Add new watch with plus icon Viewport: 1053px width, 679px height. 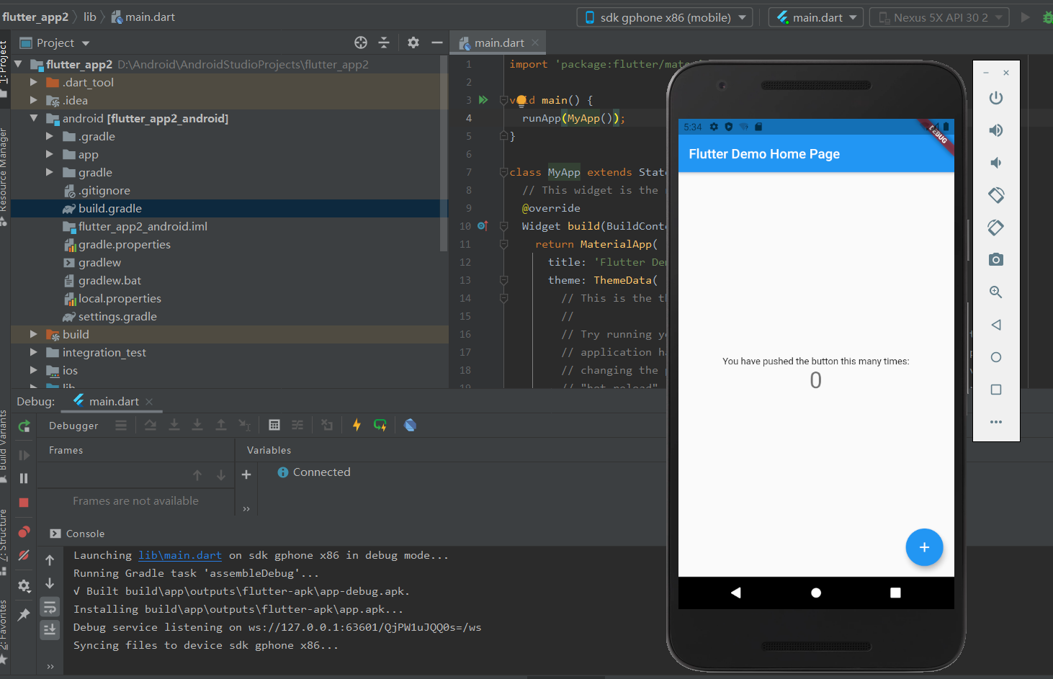pos(246,475)
